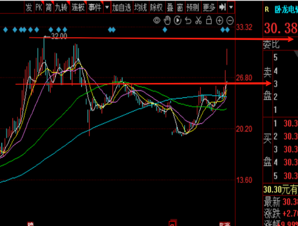Click the 26.80 price axis label
This screenshot has width=298, height=226.
(244, 78)
